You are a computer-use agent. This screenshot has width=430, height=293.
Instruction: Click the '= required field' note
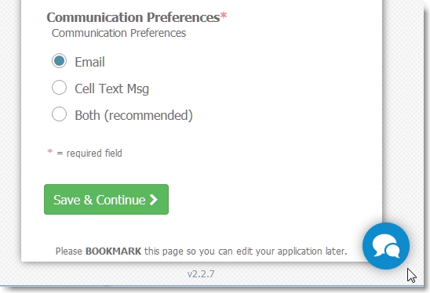[89, 153]
